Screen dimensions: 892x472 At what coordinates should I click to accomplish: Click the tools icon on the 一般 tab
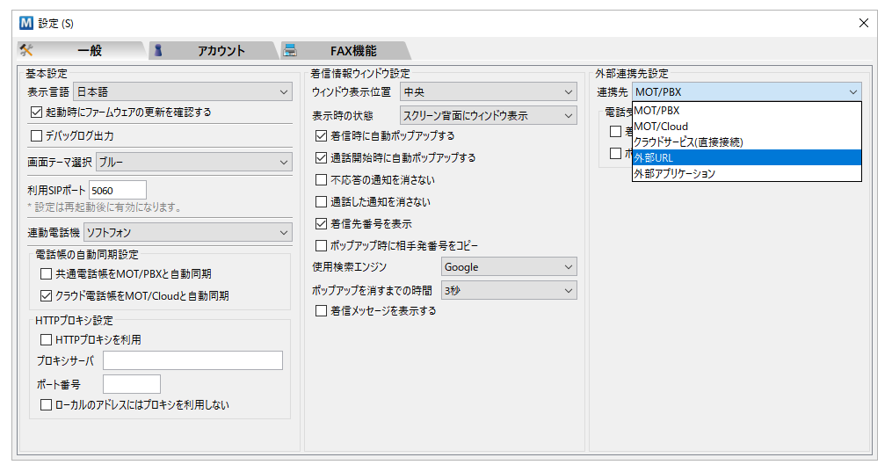point(26,50)
